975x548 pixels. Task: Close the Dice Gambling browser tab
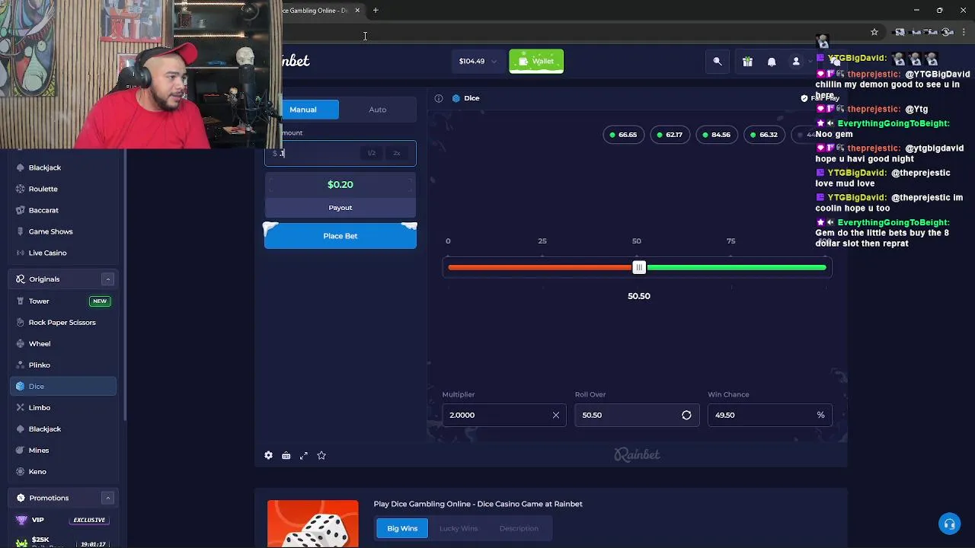[x=357, y=10]
